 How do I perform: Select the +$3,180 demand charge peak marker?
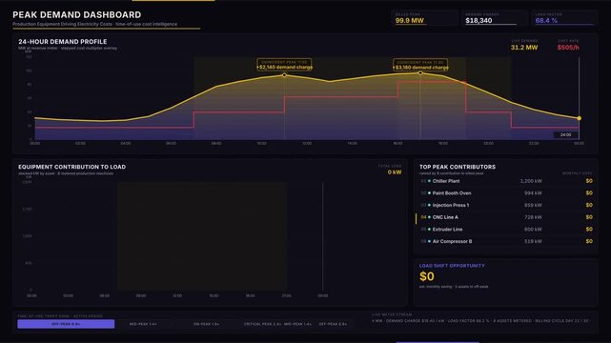(x=420, y=65)
